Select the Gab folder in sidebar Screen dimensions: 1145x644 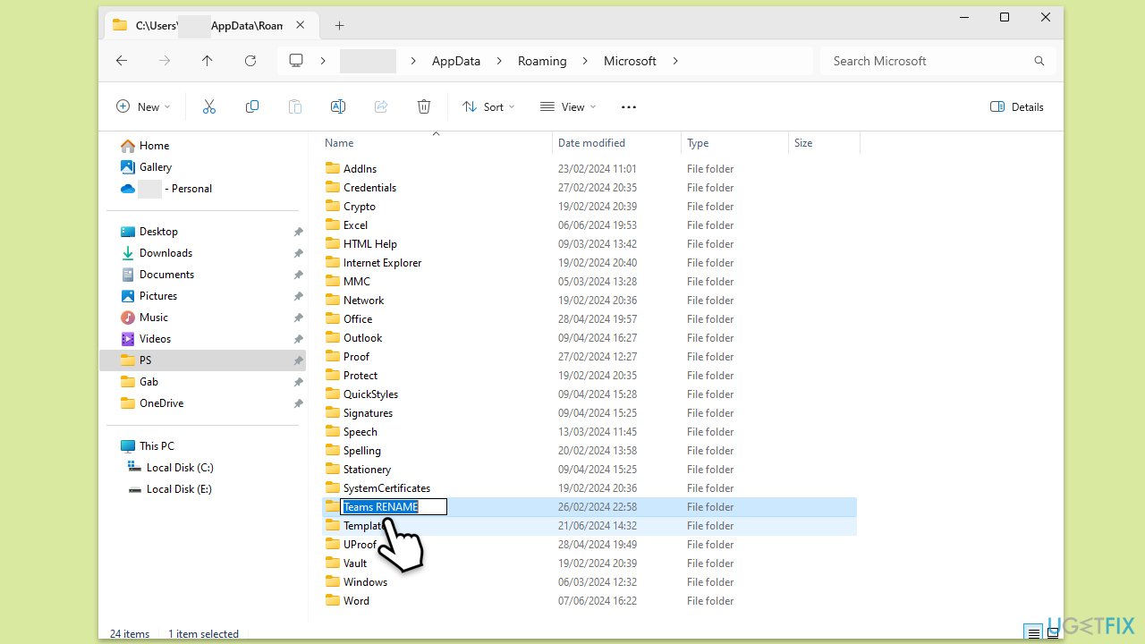tap(148, 382)
